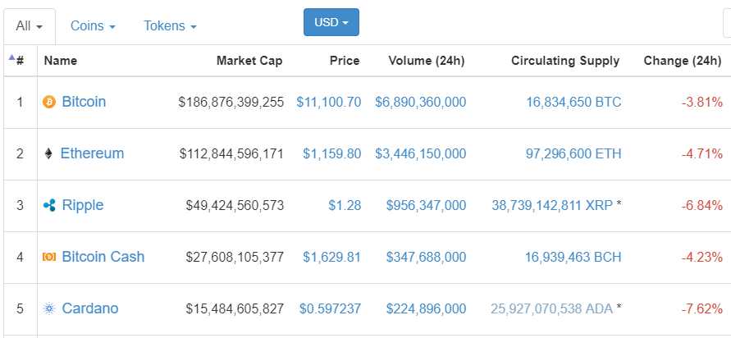
Task: Click the Ethereum diamond logo icon
Action: [48, 154]
